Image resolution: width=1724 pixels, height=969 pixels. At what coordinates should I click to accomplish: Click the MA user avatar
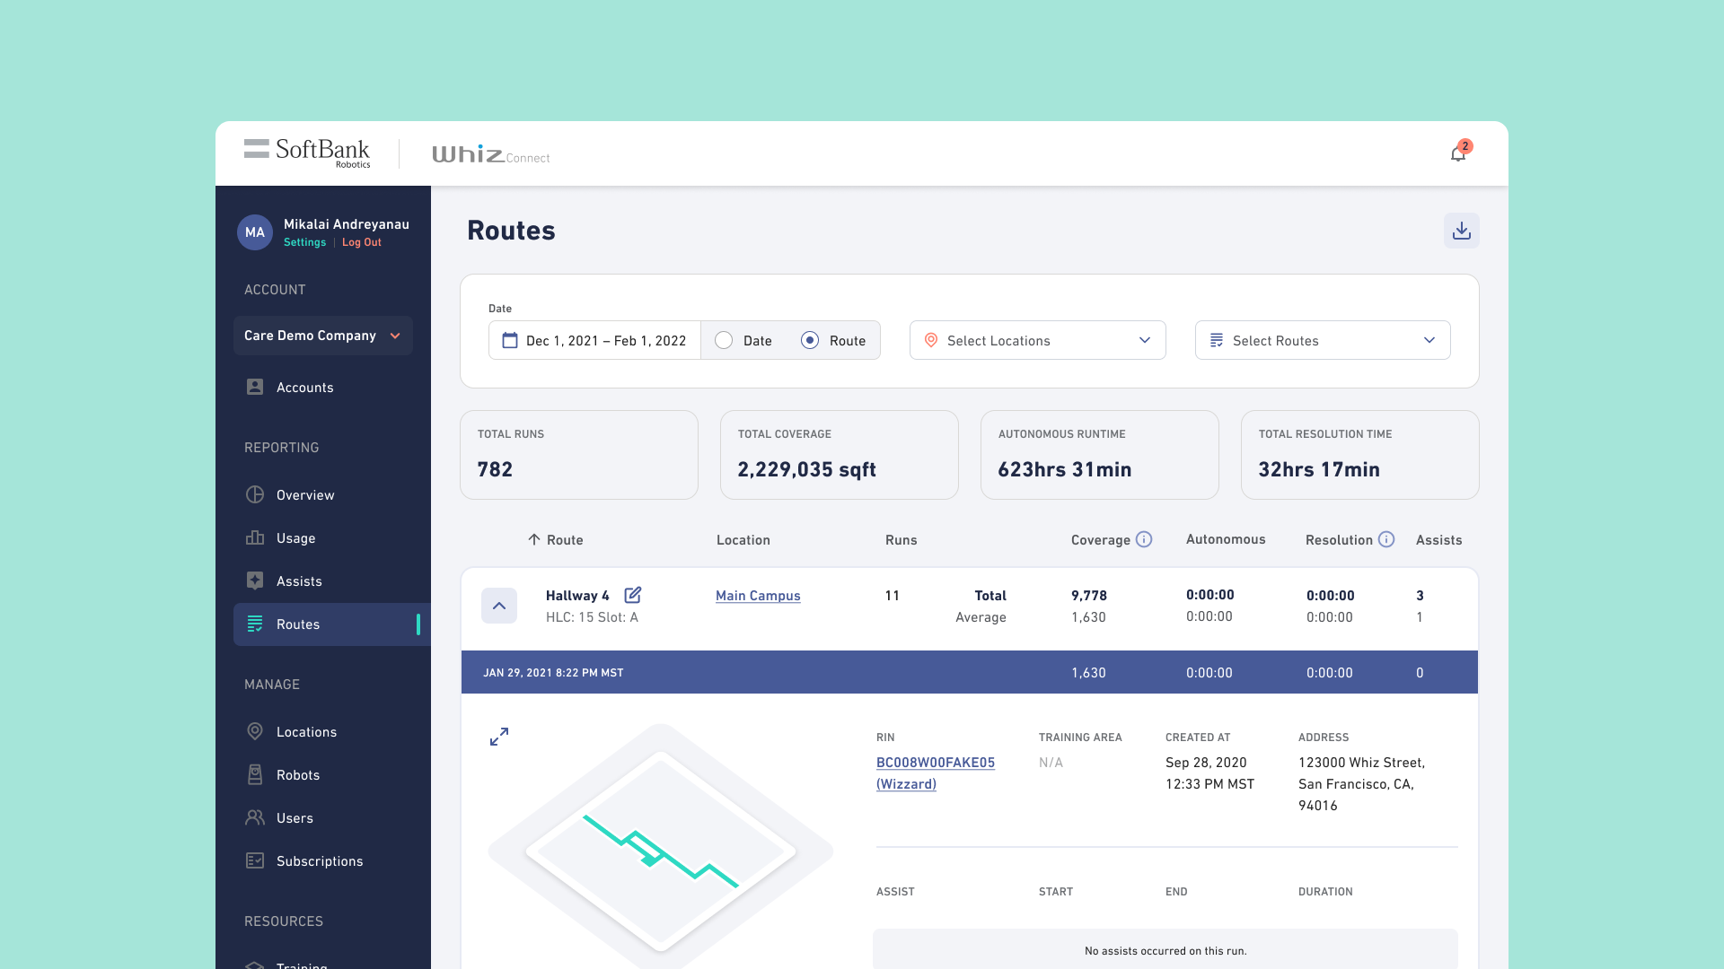pos(255,232)
